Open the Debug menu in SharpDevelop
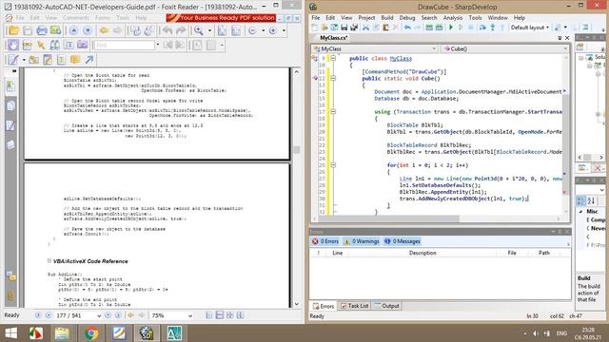609x342 pixels. click(407, 18)
